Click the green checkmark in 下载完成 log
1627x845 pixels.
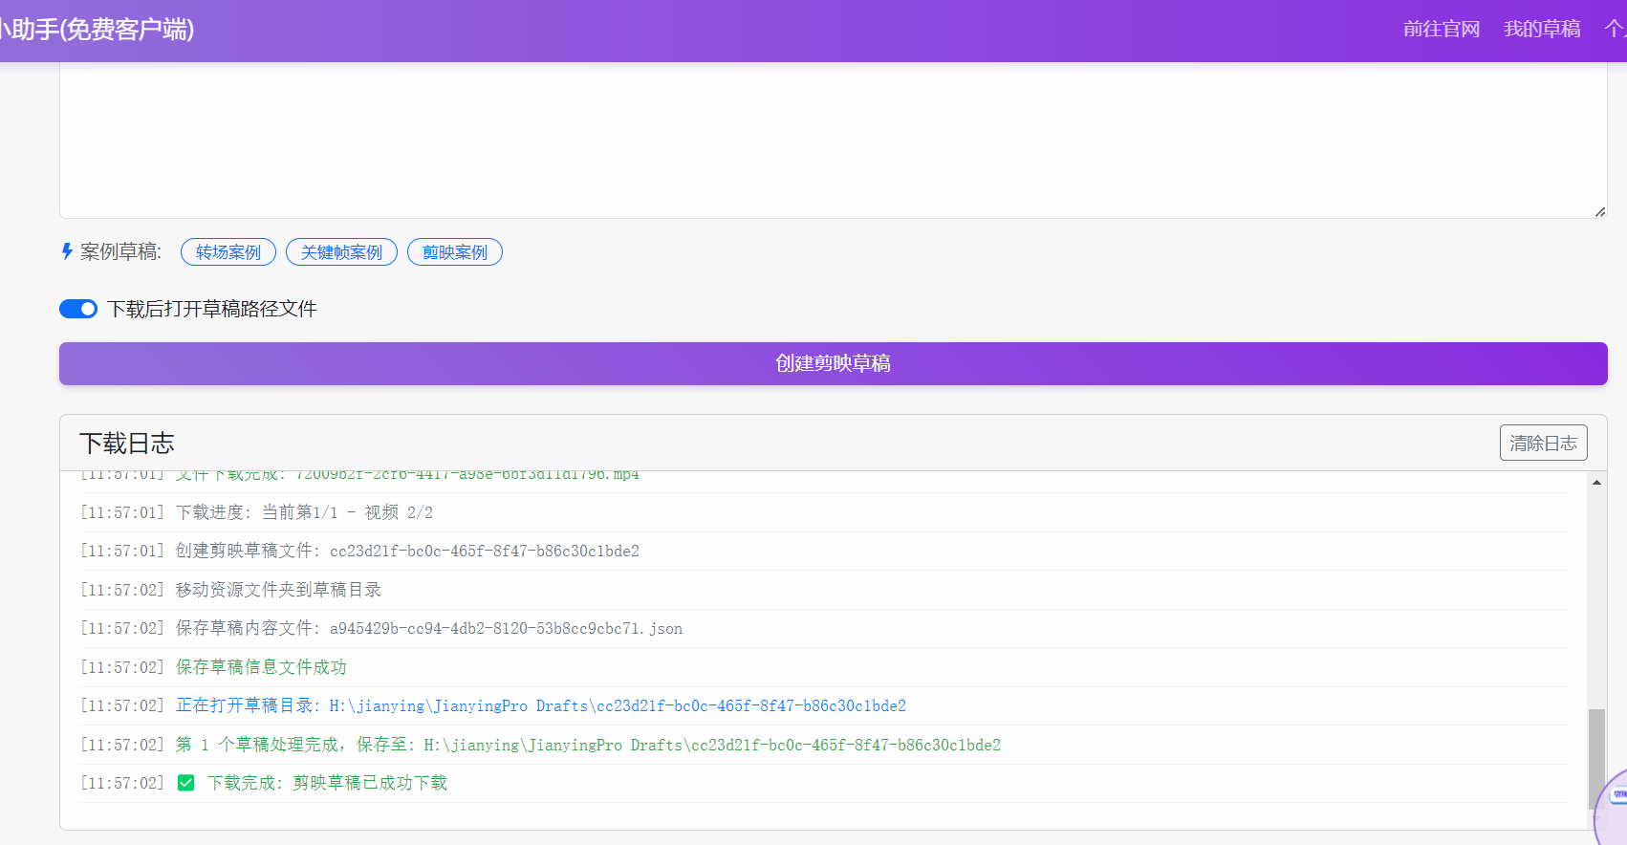click(186, 783)
